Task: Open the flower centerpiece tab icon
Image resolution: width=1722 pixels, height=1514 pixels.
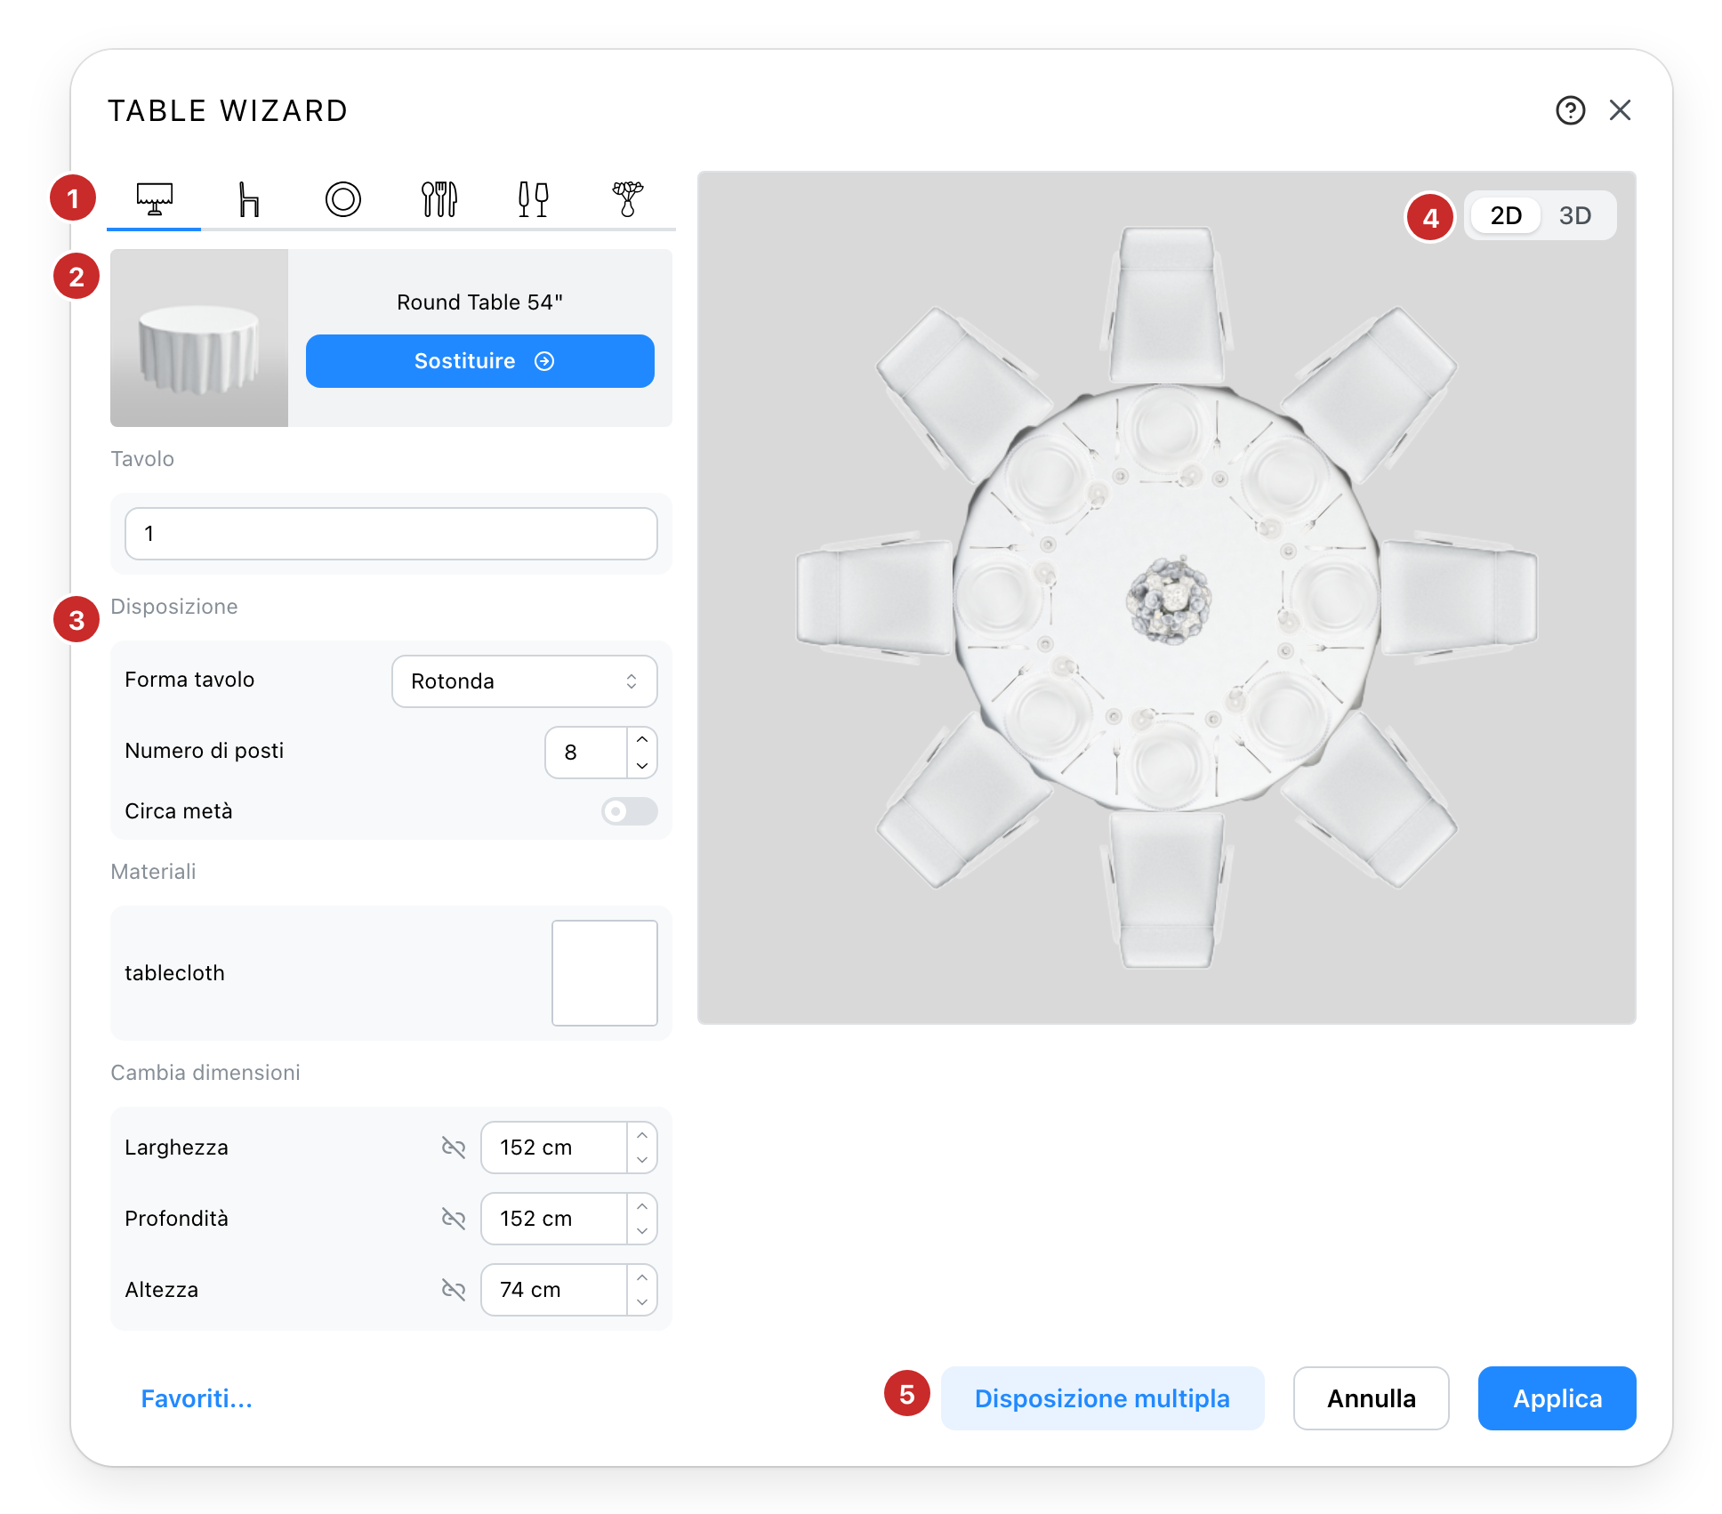Action: 628,199
